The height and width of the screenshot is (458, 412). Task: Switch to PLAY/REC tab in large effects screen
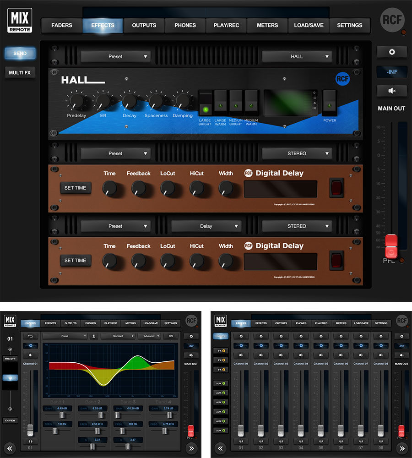pos(226,25)
